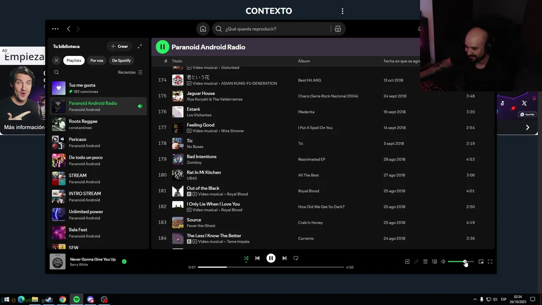Open the Recientes sort dropdown
Image resolution: width=542 pixels, height=305 pixels.
point(130,72)
